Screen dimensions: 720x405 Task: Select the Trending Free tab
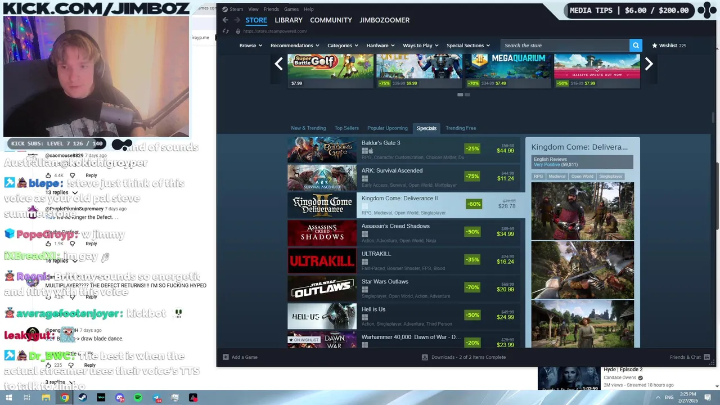tap(461, 128)
